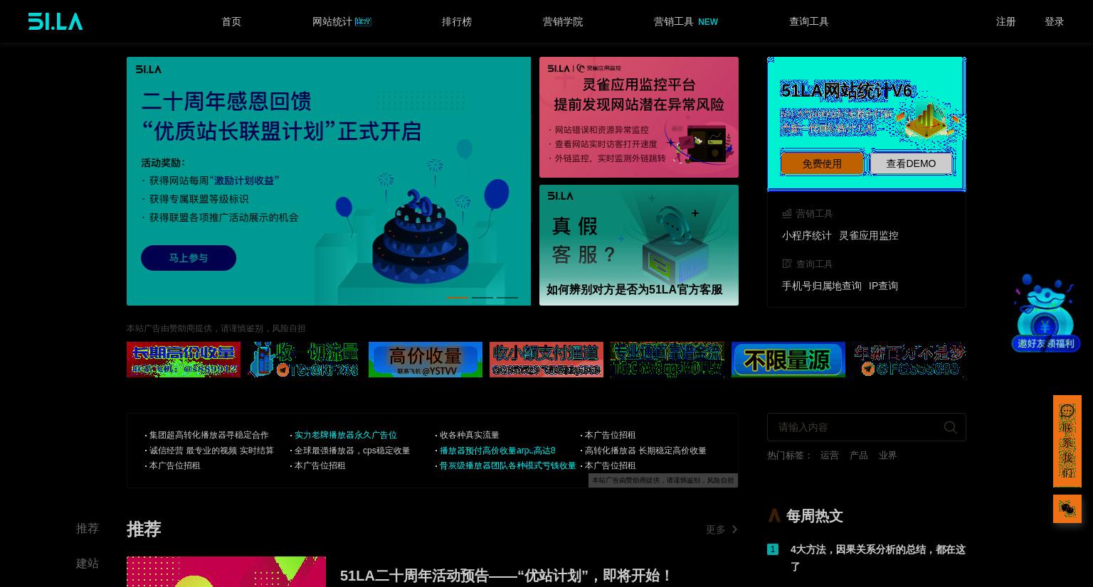Open 收各种真实流量 text ad
The height and width of the screenshot is (587, 1093).
(469, 435)
